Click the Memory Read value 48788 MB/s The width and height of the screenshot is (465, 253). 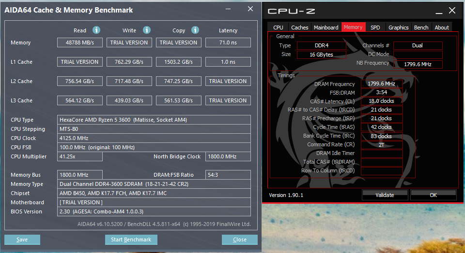pos(80,42)
